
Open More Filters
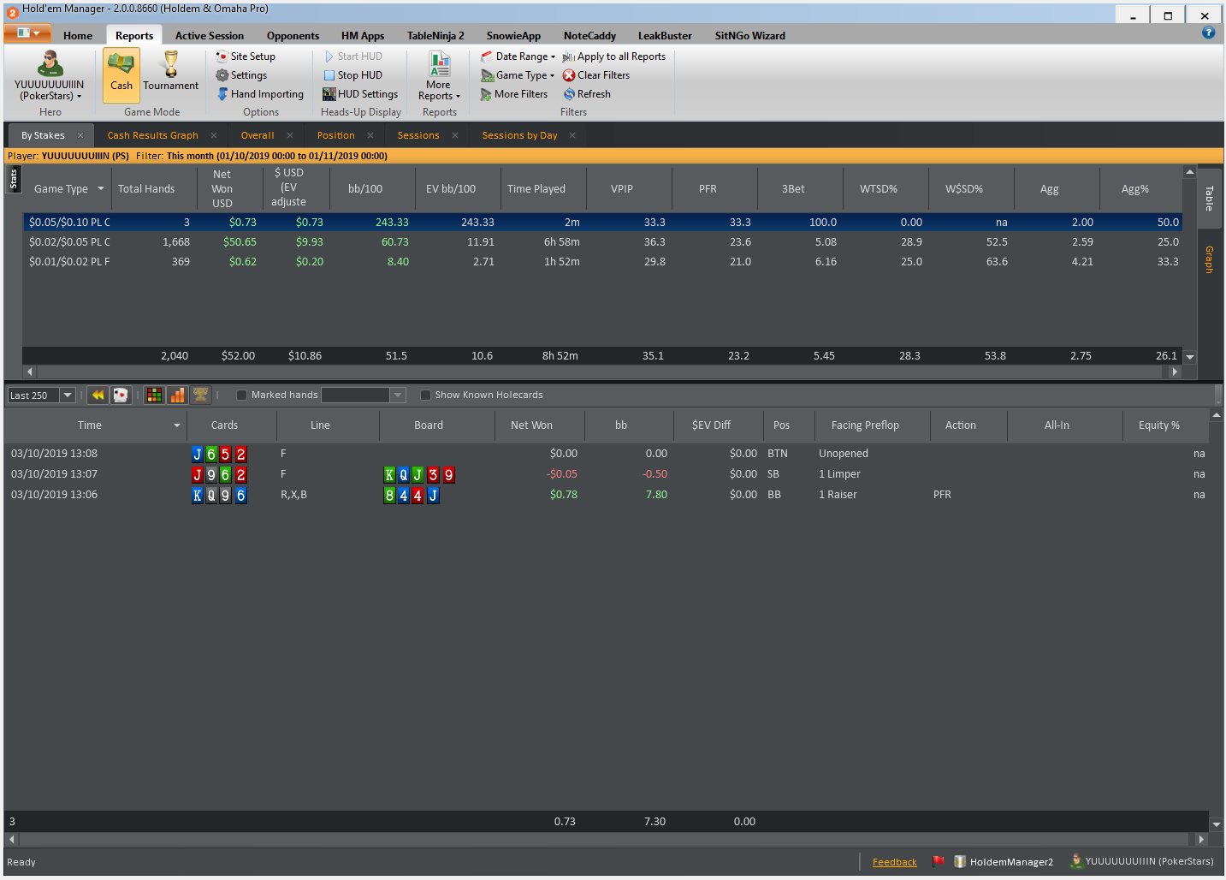pos(514,94)
